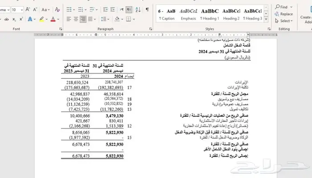Screen dimensions: 312x178
Task: Open the Font dialog launcher
Action: pyautogui.click(x=61, y=29)
